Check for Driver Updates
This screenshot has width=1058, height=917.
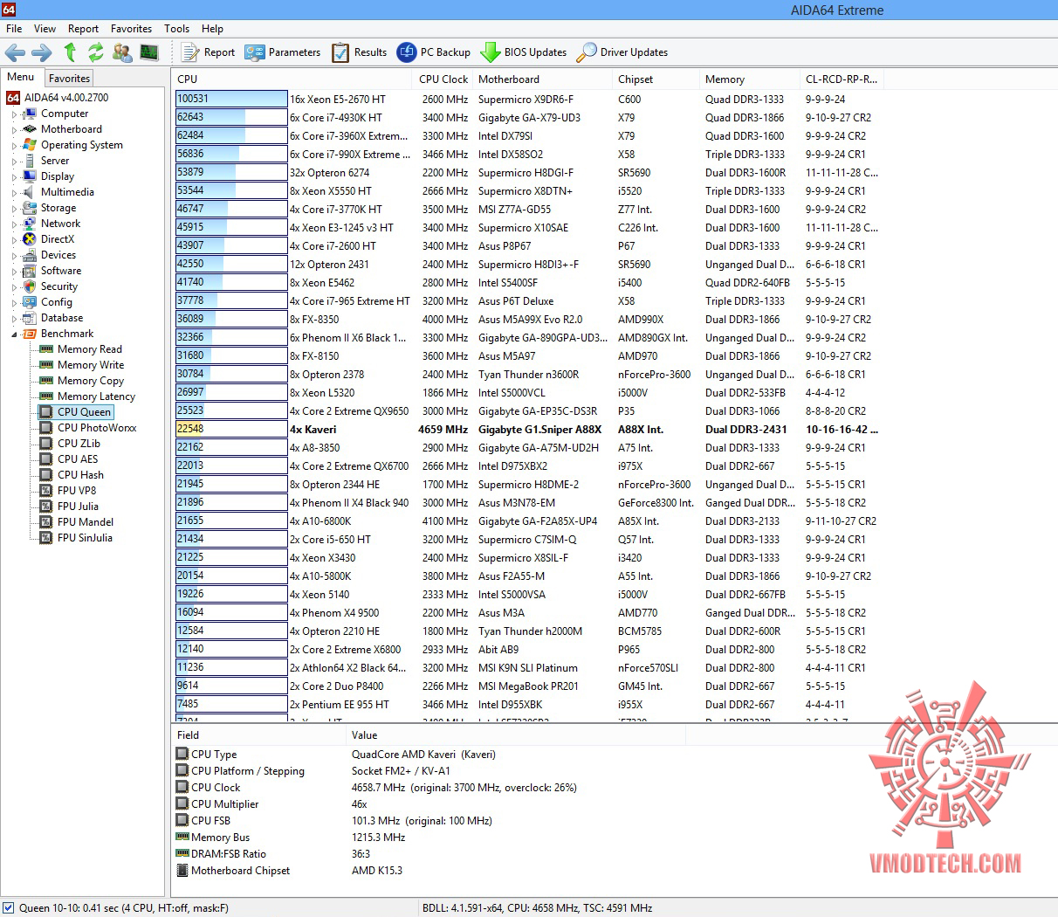[x=622, y=52]
